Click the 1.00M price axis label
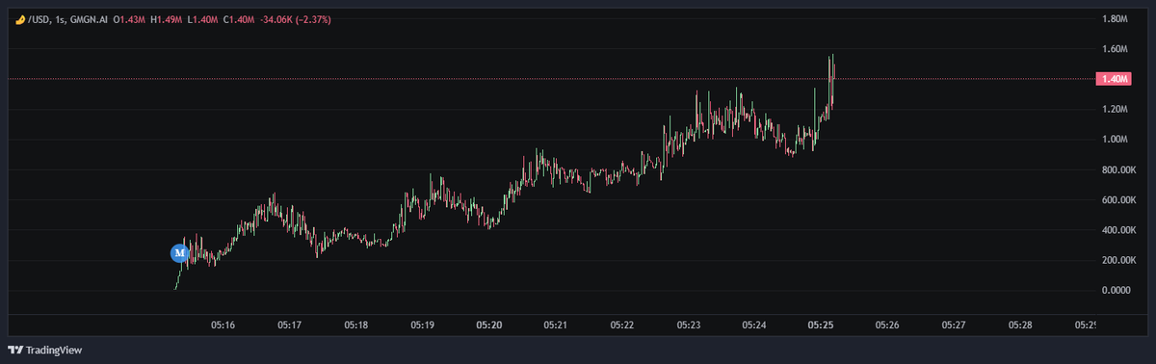 coord(1115,139)
